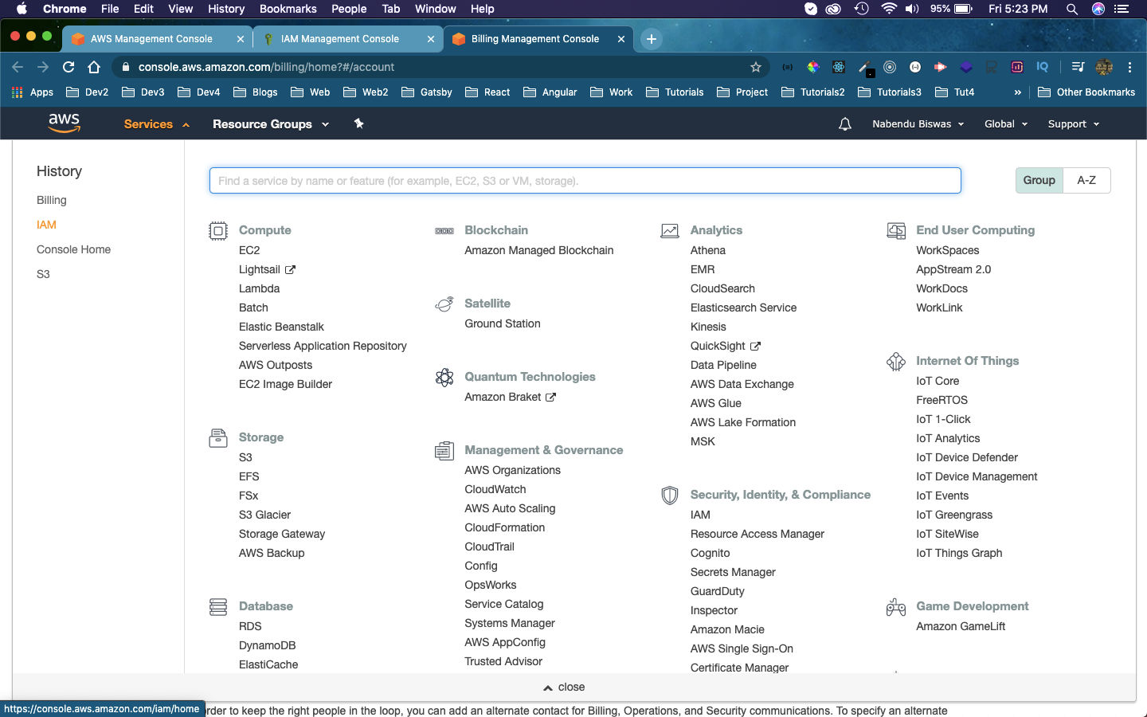Open IAM under Security, Identity, & Compliance
Viewport: 1147px width, 717px height.
tap(700, 515)
